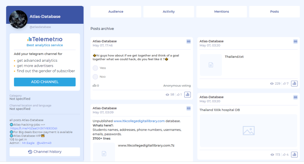Viewport: 304px width, 164px height.
Task: Click the Telemetrio logo
Action: [45, 39]
